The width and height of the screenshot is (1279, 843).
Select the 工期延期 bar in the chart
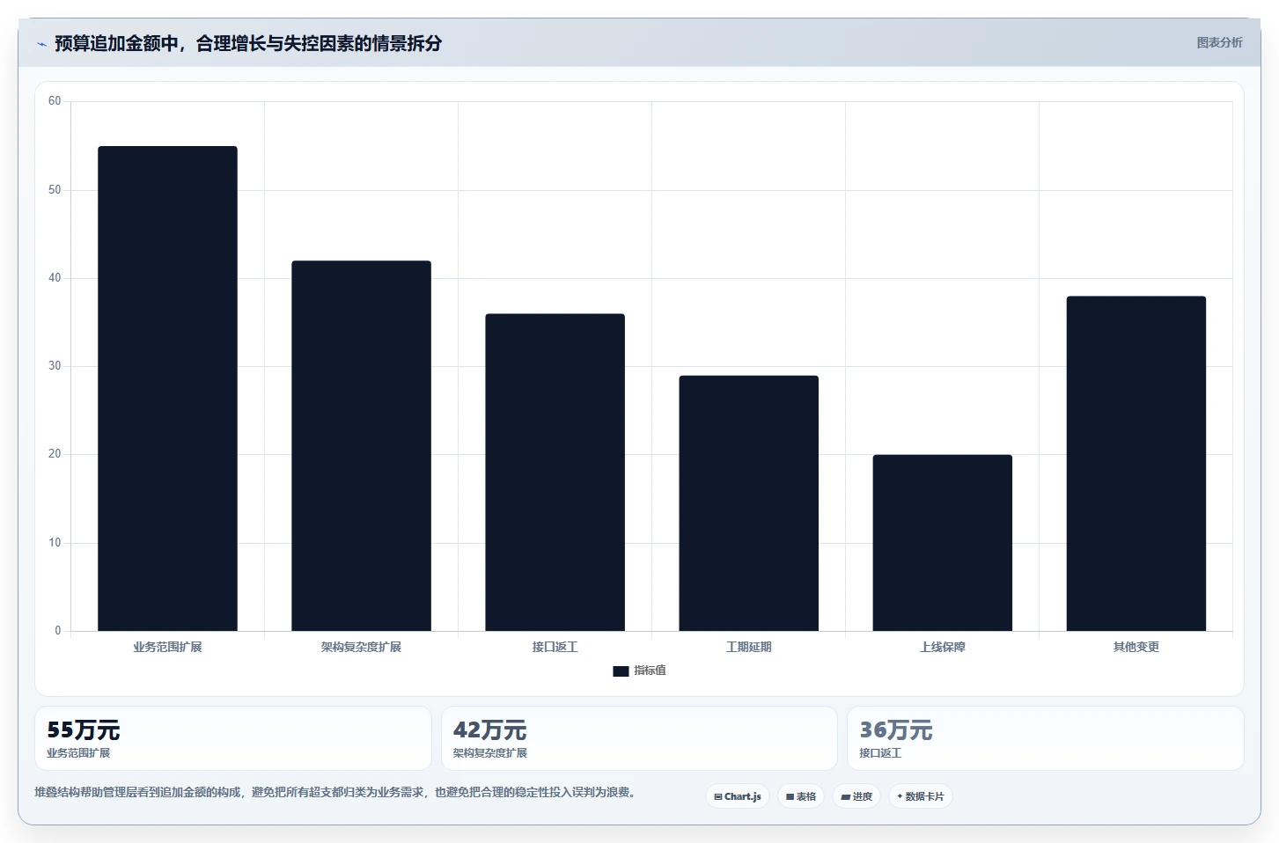(x=748, y=503)
